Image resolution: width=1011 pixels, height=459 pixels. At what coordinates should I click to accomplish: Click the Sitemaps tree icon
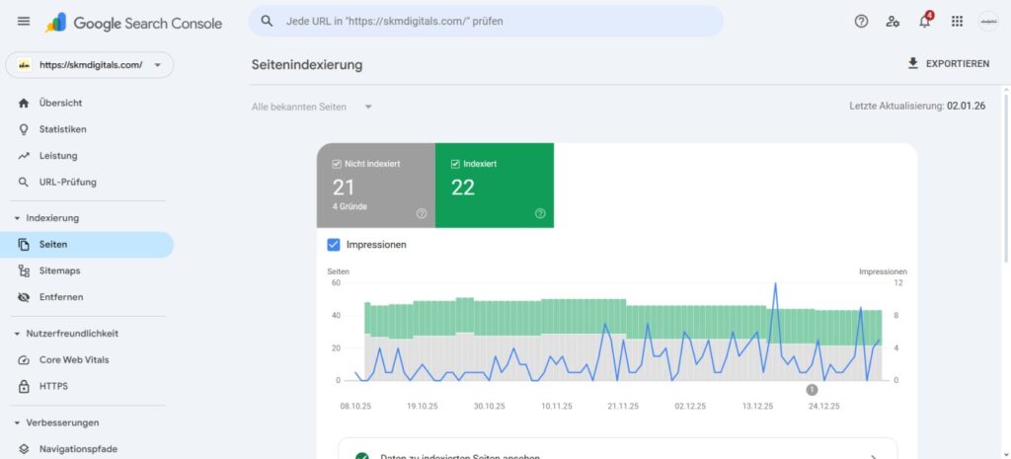(x=24, y=271)
